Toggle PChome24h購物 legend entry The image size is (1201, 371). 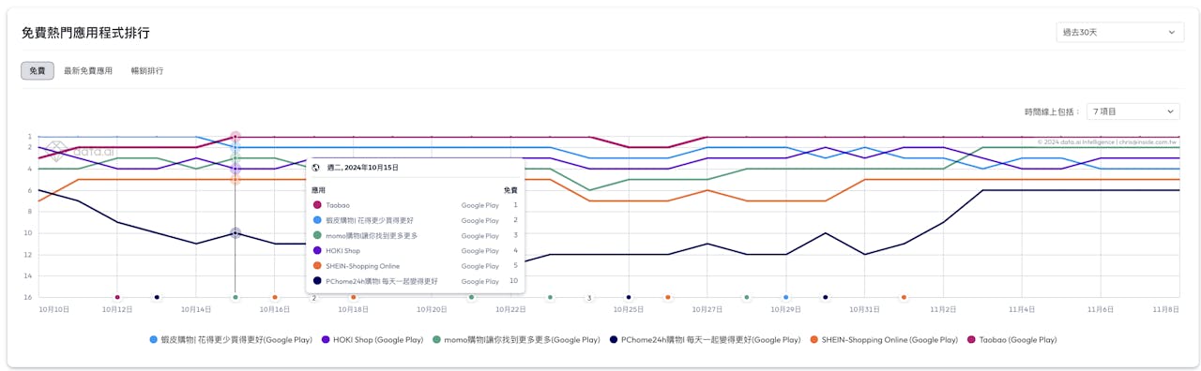(705, 339)
